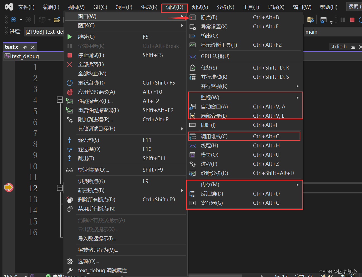Open Disassembly (反汇编) window
The height and width of the screenshot is (277, 362).
coord(212,194)
